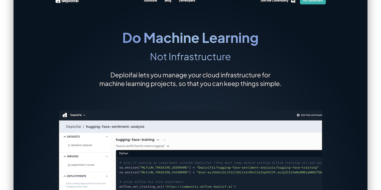Click the MLFLOW_TRACKING_USERNAME code line
Image resolution: width=381 pixels, height=190 pixels.
pos(219,167)
